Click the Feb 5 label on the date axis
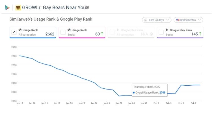212x113 pixels. click(x=181, y=103)
